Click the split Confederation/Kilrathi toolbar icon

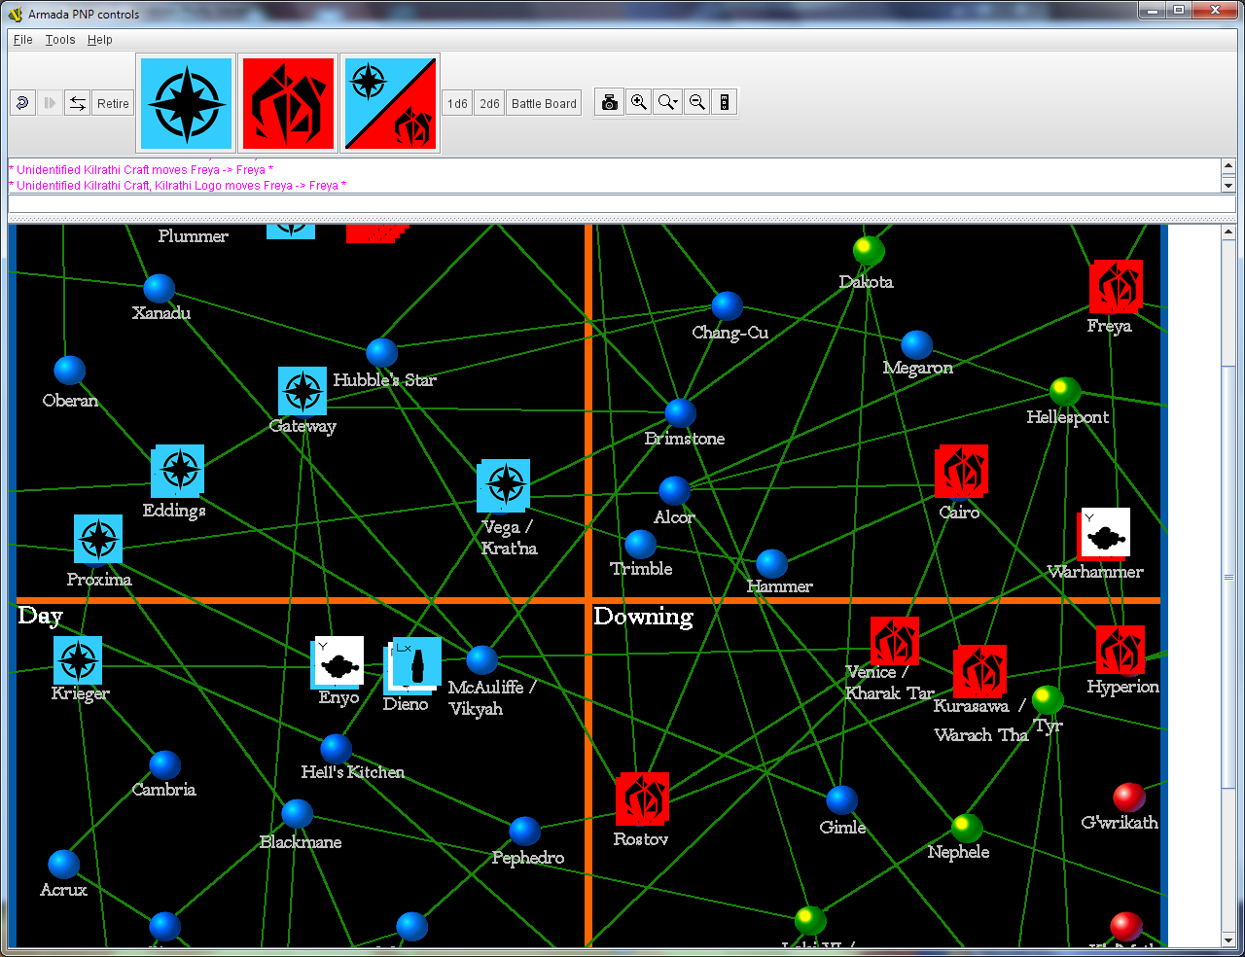pos(390,103)
